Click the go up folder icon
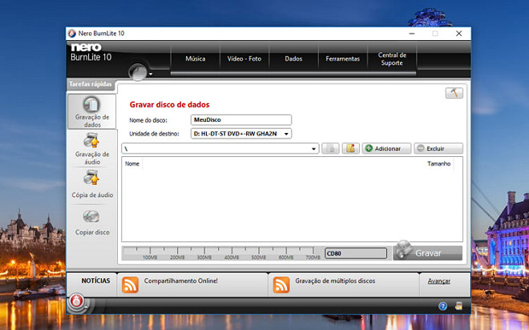The width and height of the screenshot is (529, 330). pos(330,149)
